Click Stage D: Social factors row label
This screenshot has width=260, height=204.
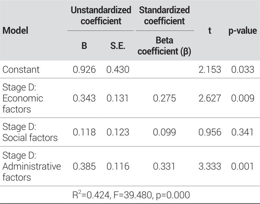point(30,132)
